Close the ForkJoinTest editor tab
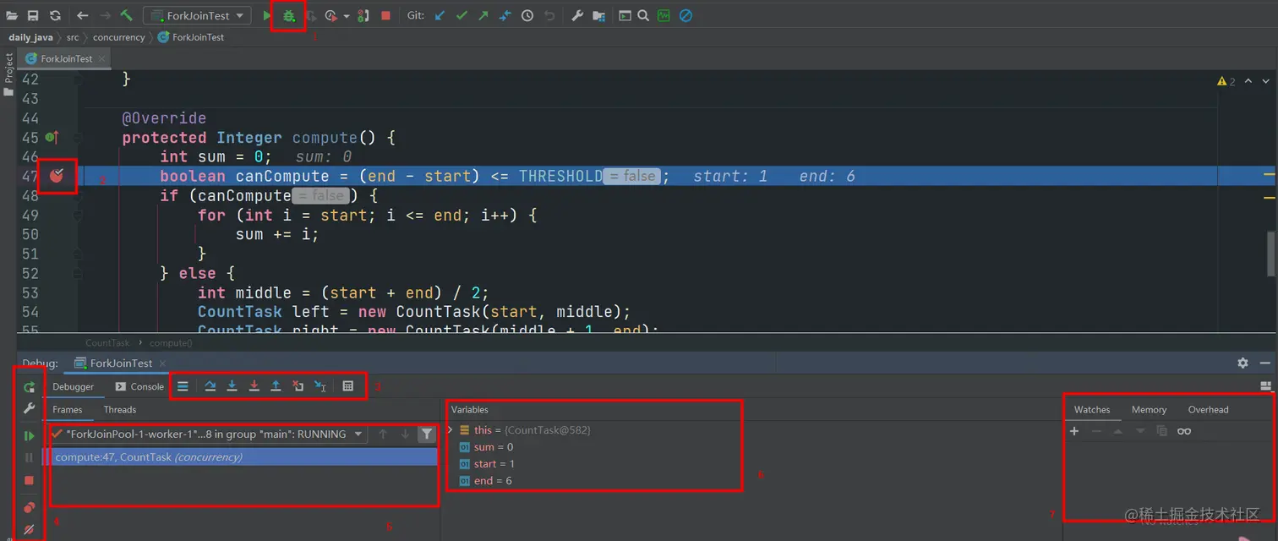The image size is (1278, 541). tap(101, 58)
